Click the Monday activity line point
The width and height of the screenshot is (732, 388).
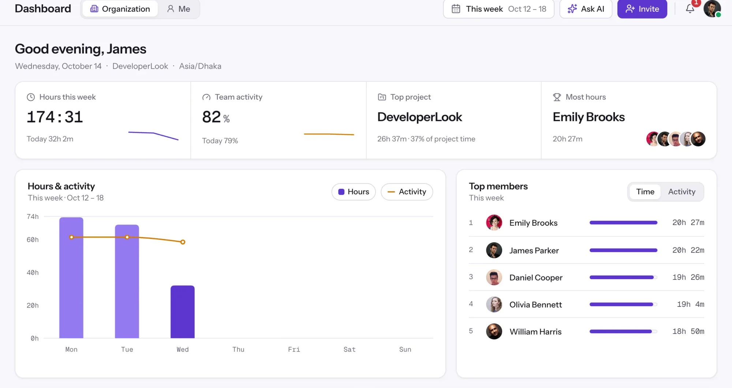click(71, 237)
